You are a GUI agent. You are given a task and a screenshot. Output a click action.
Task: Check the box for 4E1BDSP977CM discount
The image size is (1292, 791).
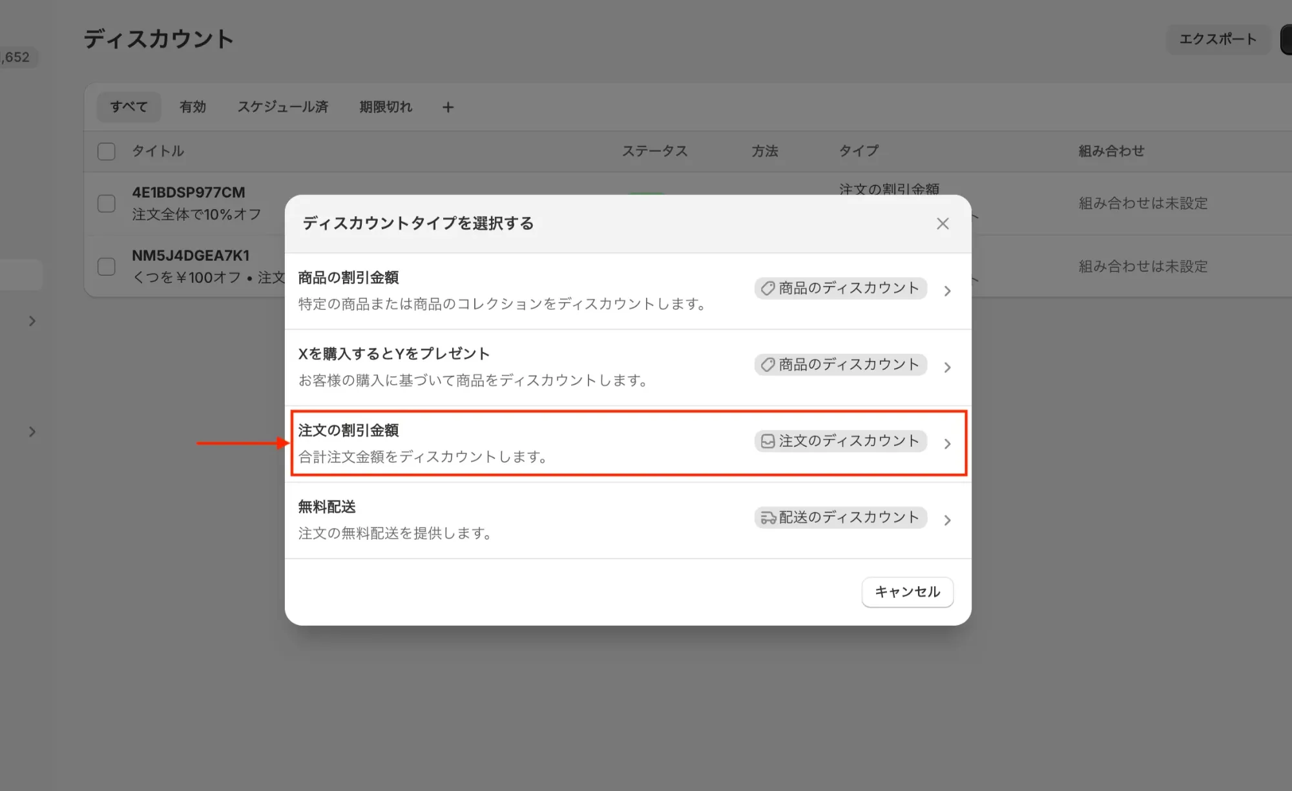pos(107,203)
